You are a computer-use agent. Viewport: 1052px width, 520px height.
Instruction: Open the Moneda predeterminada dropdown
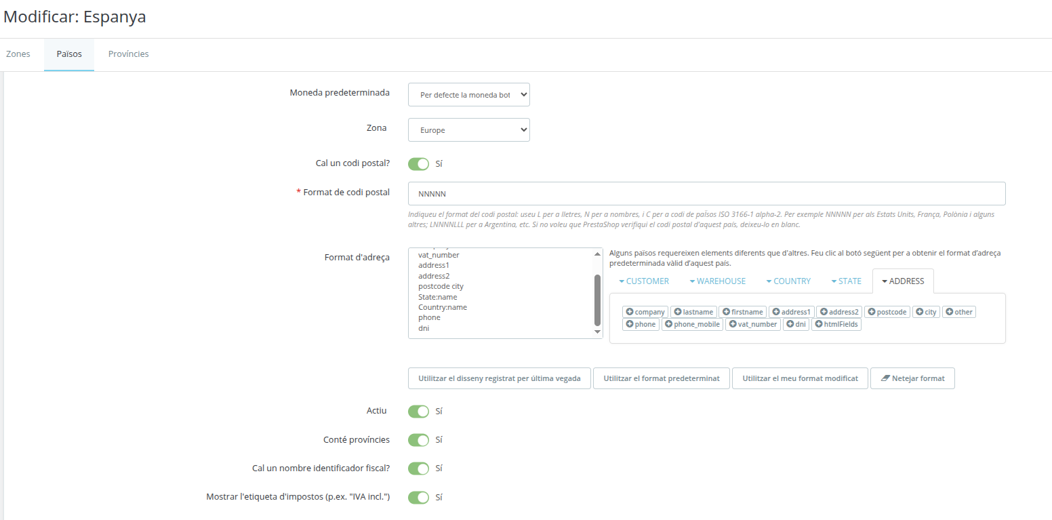468,95
